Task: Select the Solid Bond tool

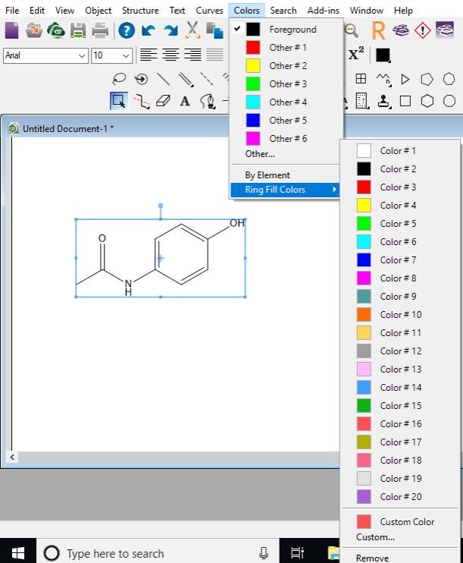Action: (163, 79)
